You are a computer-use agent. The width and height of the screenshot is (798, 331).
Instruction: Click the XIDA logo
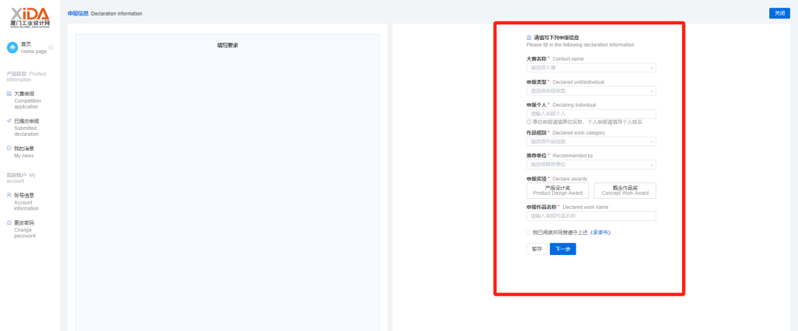point(30,17)
